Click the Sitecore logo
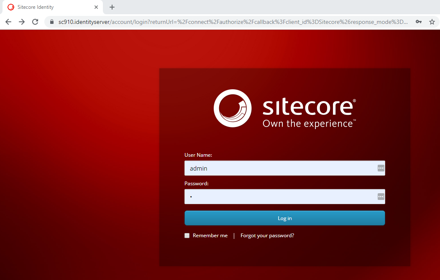Viewport: 440px width, 280px height. click(284, 108)
